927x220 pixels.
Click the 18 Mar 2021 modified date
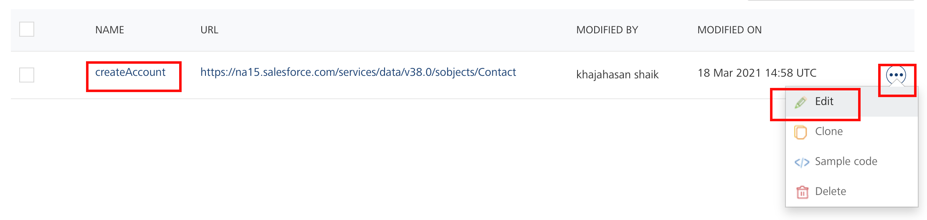point(757,73)
